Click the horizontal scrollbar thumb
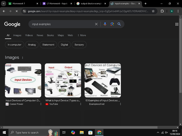 (x=80, y=127)
